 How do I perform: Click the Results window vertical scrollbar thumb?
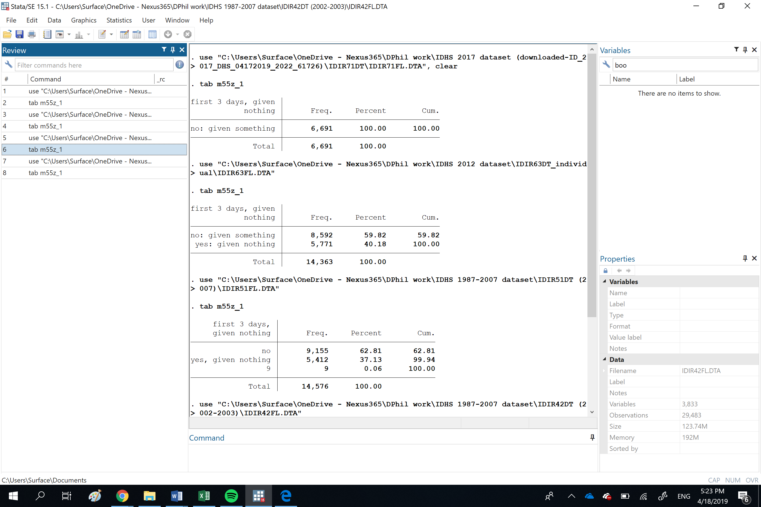point(591,184)
